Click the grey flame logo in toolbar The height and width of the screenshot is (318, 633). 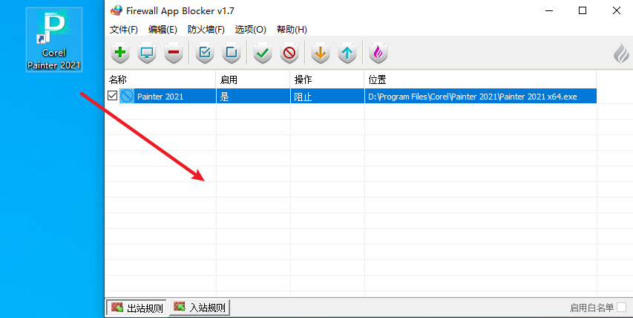coord(621,53)
